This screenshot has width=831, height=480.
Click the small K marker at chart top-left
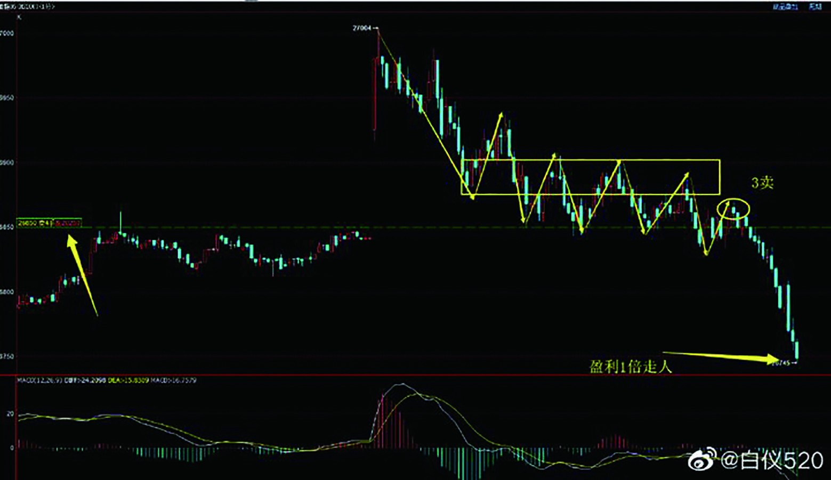pyautogui.click(x=20, y=17)
